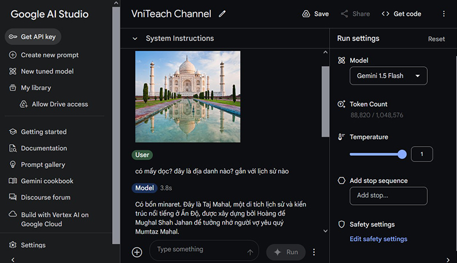The height and width of the screenshot is (263, 457).
Task: Open the three-dot menu in top bar
Action: pyautogui.click(x=444, y=14)
